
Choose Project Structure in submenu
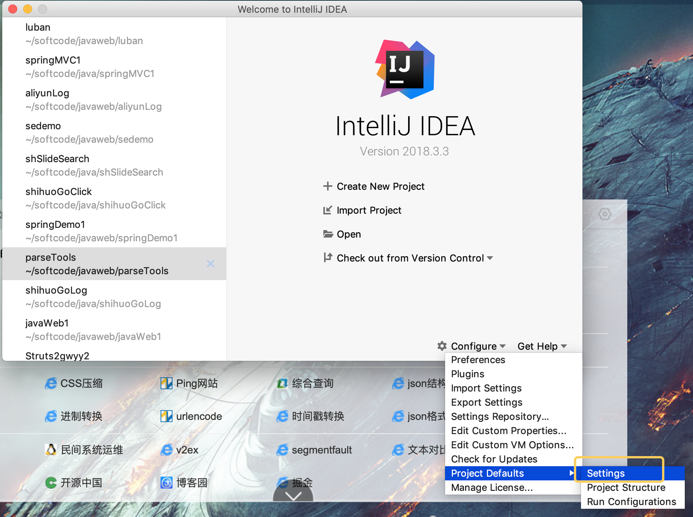point(633,487)
